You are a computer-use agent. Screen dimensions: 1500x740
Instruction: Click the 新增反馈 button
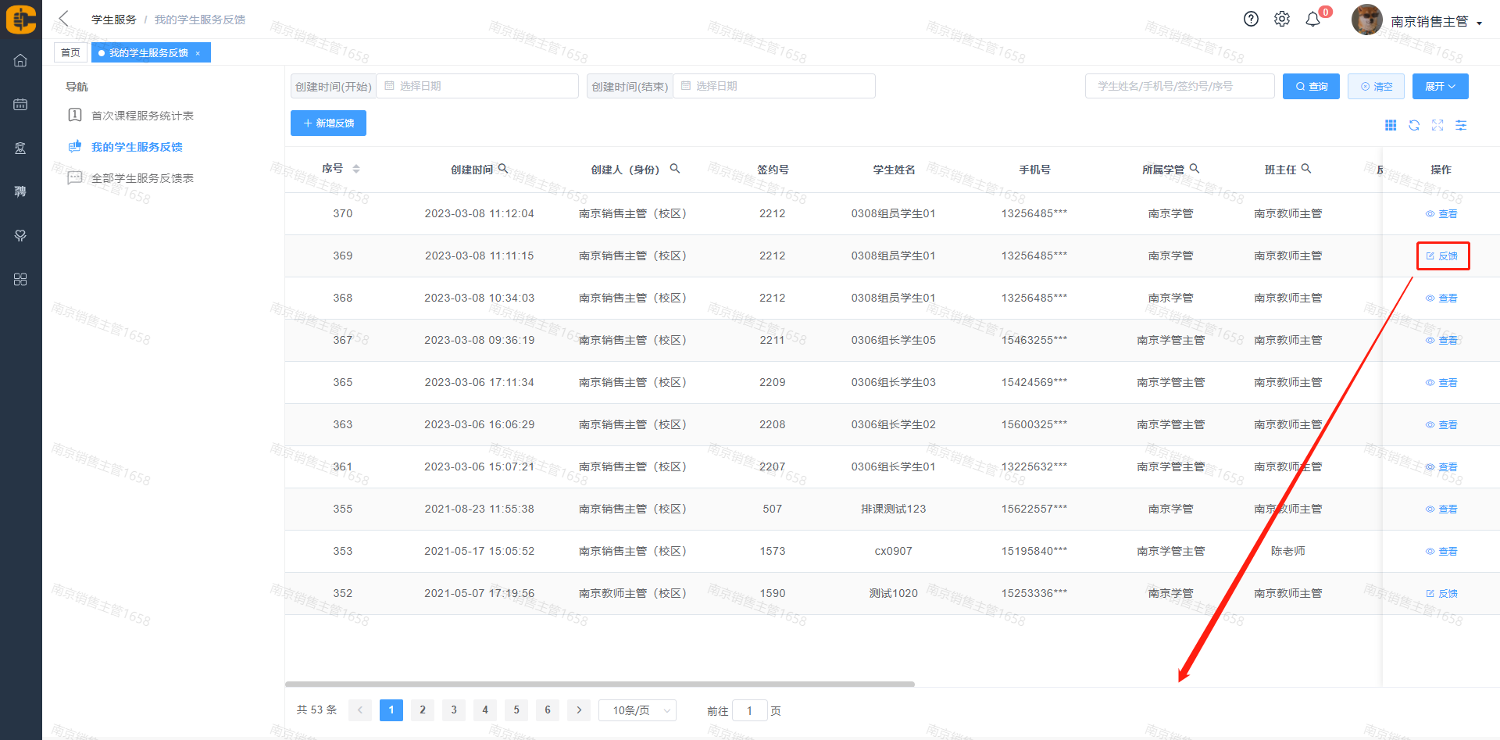click(x=328, y=123)
